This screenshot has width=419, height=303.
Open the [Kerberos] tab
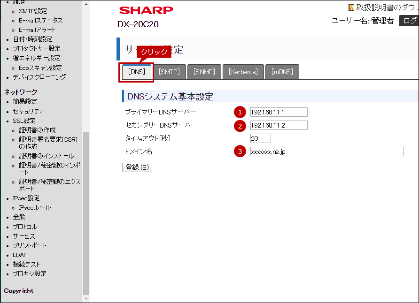point(243,72)
